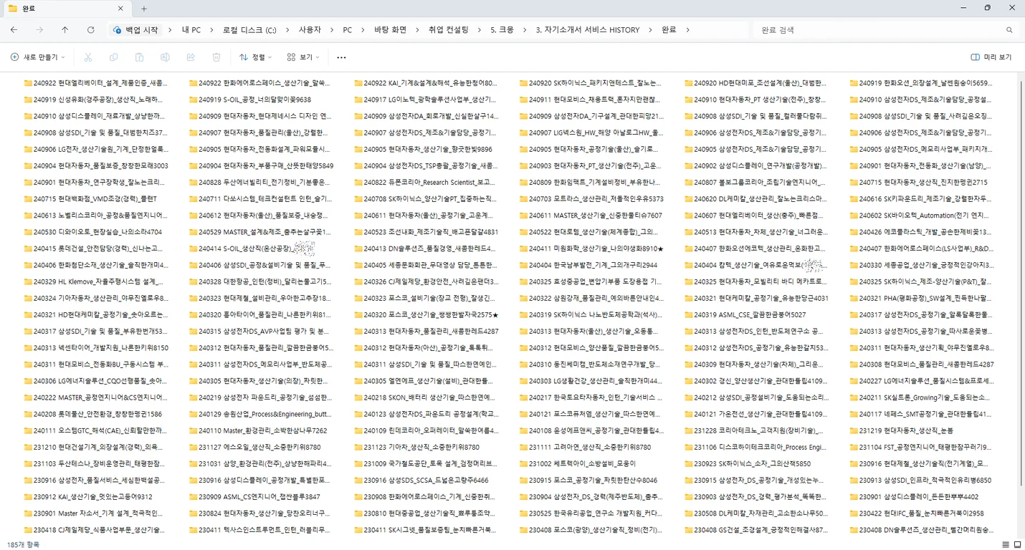Click the Cut scissors icon
The height and width of the screenshot is (550, 1025).
pos(88,57)
